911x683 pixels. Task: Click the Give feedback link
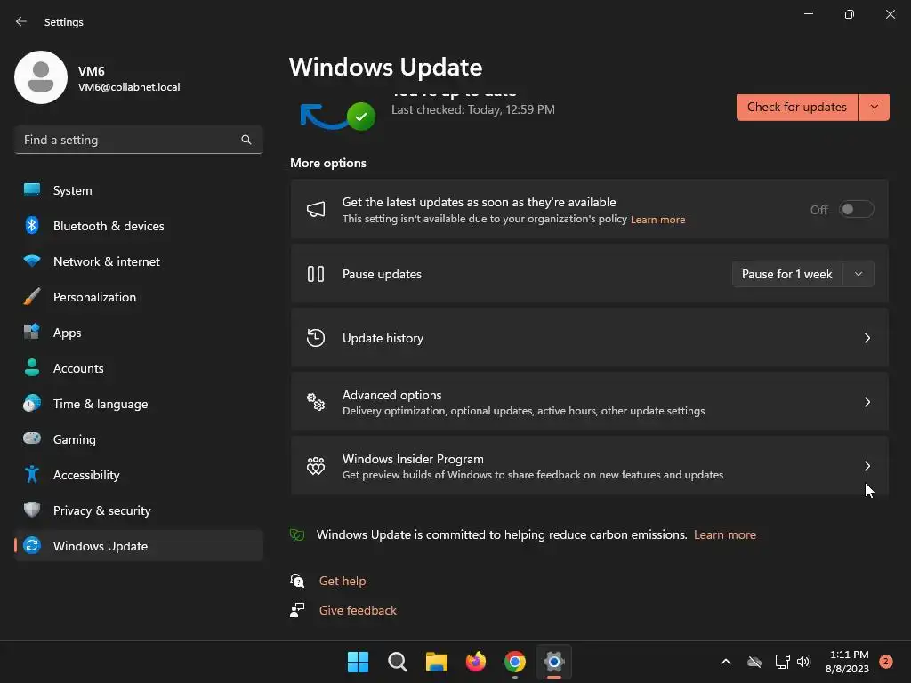[x=358, y=610]
